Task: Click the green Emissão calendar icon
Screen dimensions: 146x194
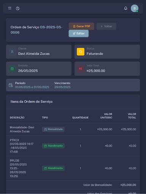Action: pyautogui.click(x=12, y=69)
